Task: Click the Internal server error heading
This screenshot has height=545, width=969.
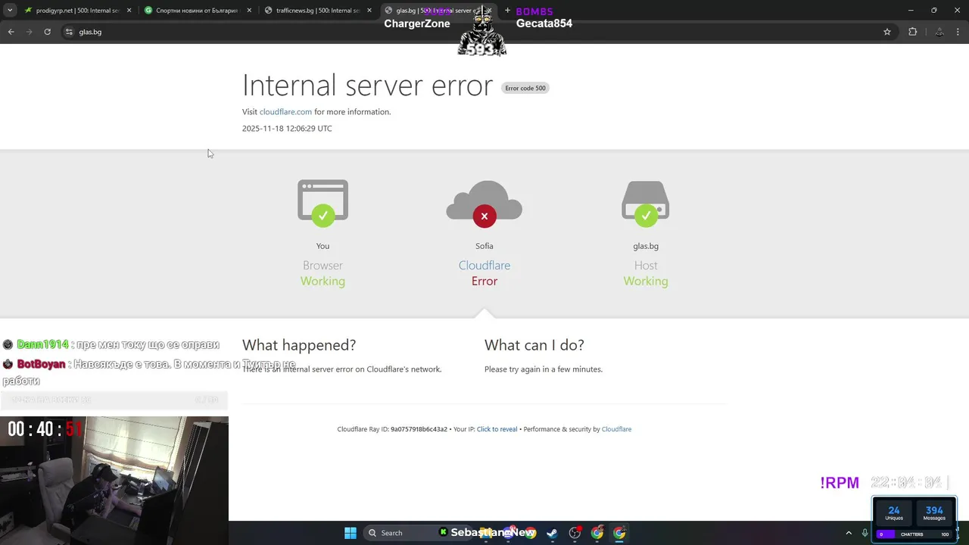Action: [367, 86]
